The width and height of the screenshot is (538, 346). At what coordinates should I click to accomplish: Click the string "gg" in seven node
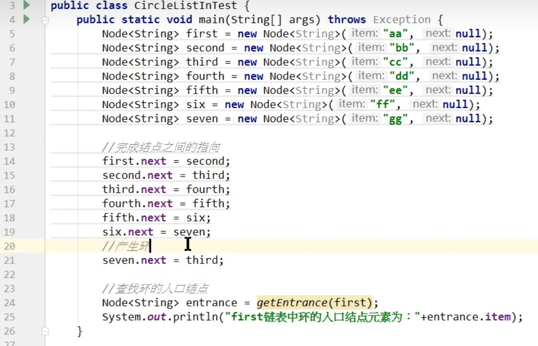[x=395, y=119]
